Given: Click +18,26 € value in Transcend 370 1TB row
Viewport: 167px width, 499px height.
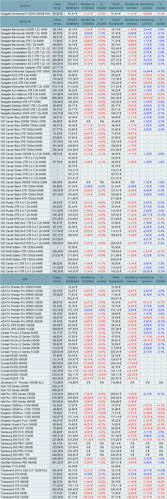Looking at the screenshot, I should 147,489.
